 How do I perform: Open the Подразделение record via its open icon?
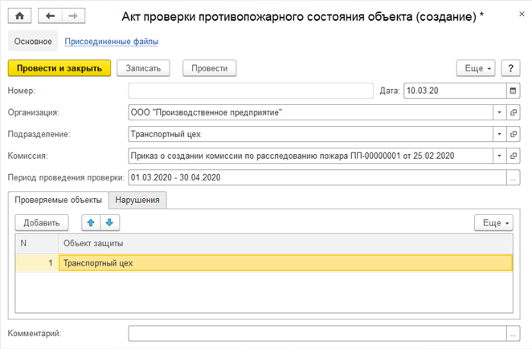click(x=513, y=134)
